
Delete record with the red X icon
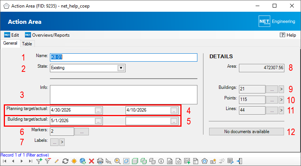[x=92, y=161]
